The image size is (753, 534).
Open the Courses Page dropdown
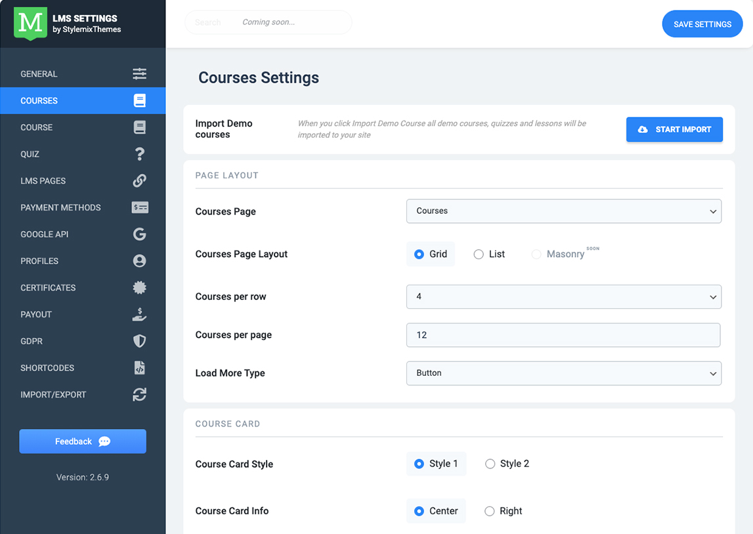563,211
